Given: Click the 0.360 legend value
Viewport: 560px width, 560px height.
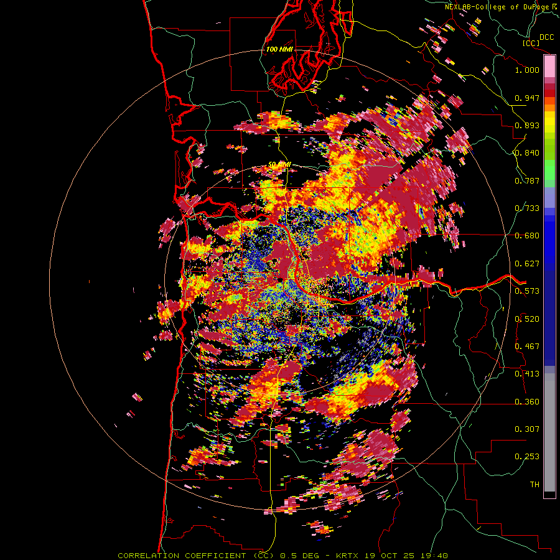Looking at the screenshot, I should pyautogui.click(x=527, y=402).
